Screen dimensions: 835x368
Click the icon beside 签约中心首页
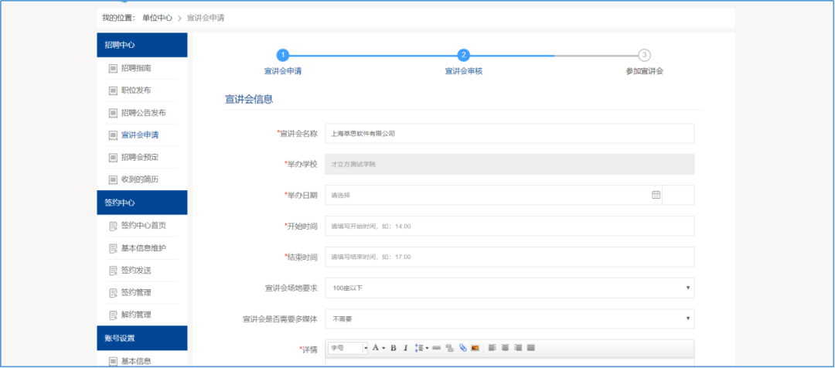[x=112, y=226]
